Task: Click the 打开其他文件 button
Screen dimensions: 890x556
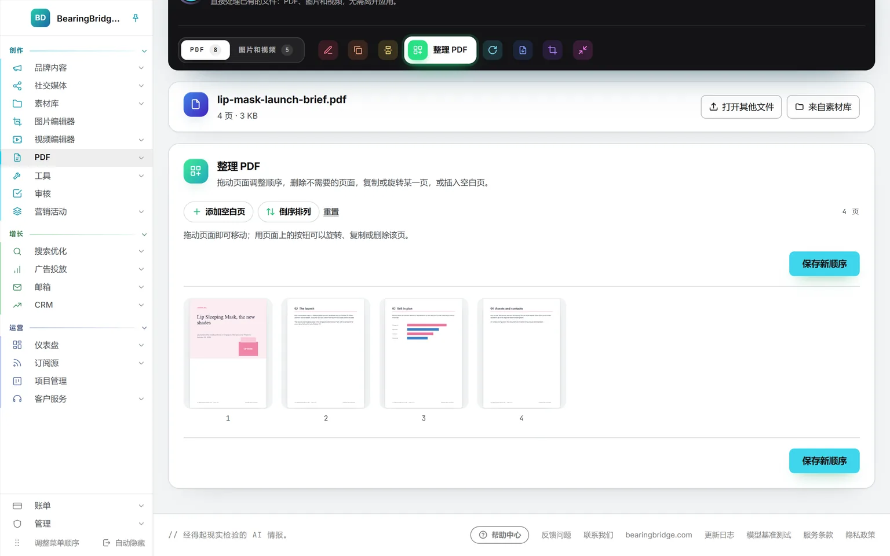Action: 741,107
